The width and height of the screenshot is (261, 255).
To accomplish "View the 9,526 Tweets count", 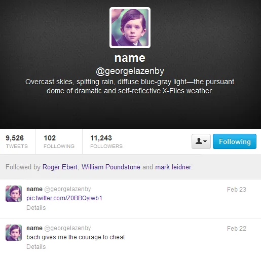I will 17,141.
